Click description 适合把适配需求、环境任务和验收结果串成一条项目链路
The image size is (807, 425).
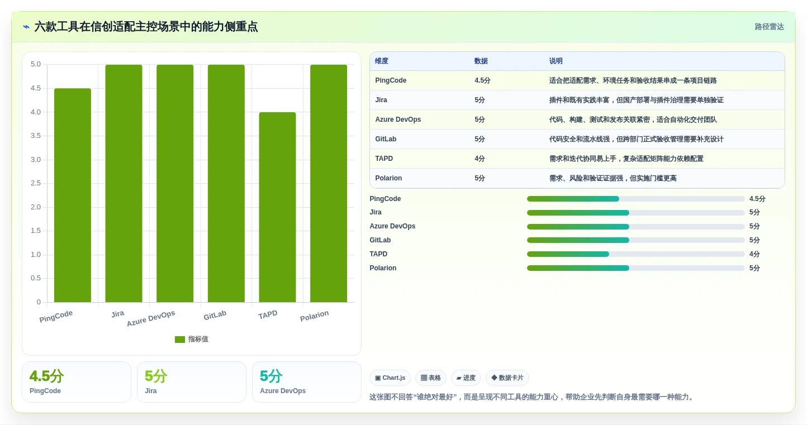click(633, 80)
